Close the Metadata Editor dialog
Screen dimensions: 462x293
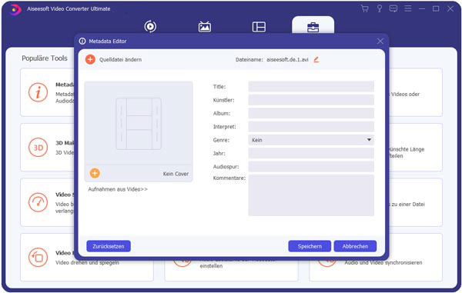pyautogui.click(x=380, y=42)
